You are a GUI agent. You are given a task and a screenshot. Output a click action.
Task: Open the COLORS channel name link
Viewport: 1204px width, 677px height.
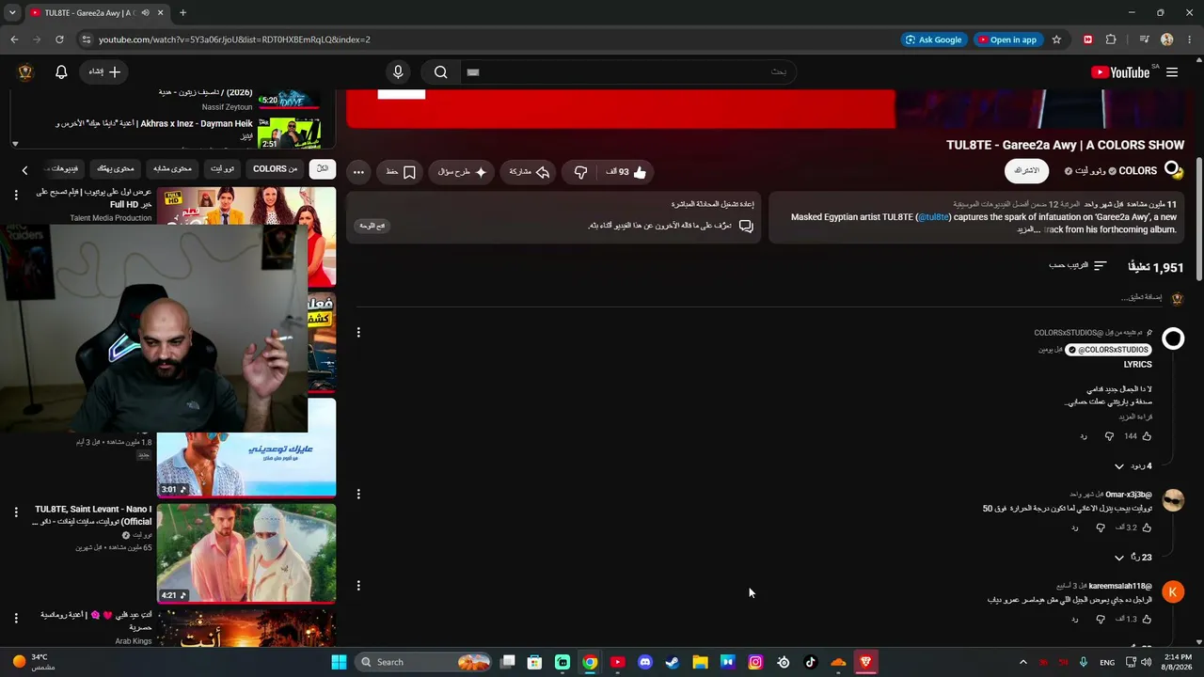[1137, 171]
